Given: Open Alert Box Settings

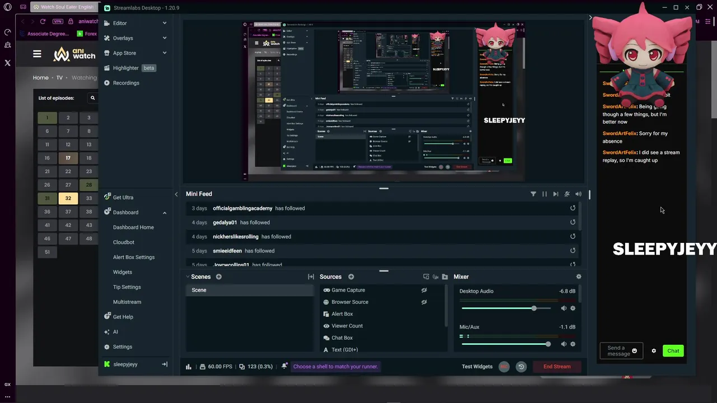Looking at the screenshot, I should [x=134, y=257].
